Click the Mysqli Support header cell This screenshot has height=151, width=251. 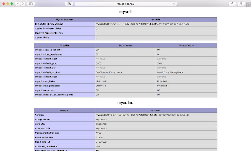pos(64,20)
